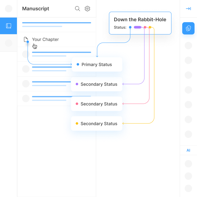Choose the yellow Secondary Status option
This screenshot has height=197, width=197.
[97, 123]
